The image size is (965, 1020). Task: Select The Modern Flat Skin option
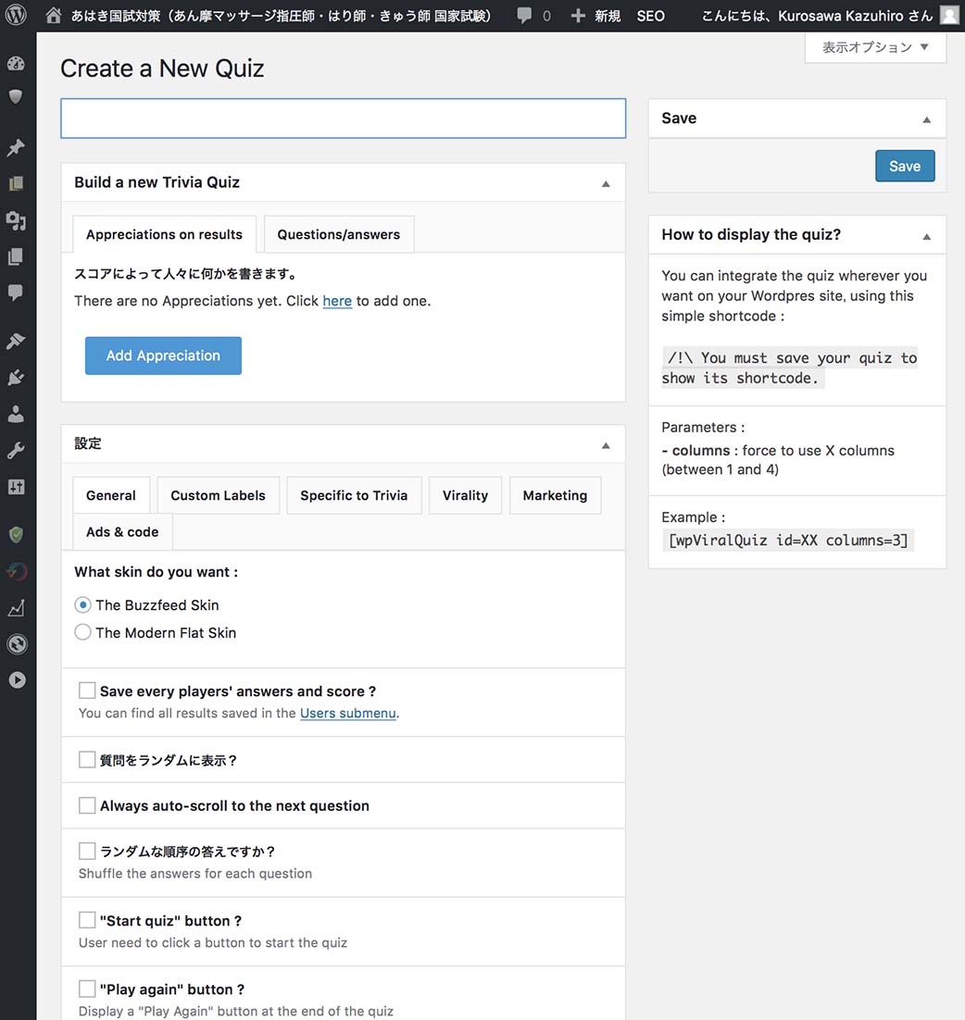pyautogui.click(x=83, y=633)
